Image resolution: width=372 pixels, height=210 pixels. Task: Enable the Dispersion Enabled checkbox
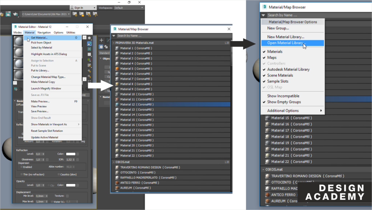(21, 167)
